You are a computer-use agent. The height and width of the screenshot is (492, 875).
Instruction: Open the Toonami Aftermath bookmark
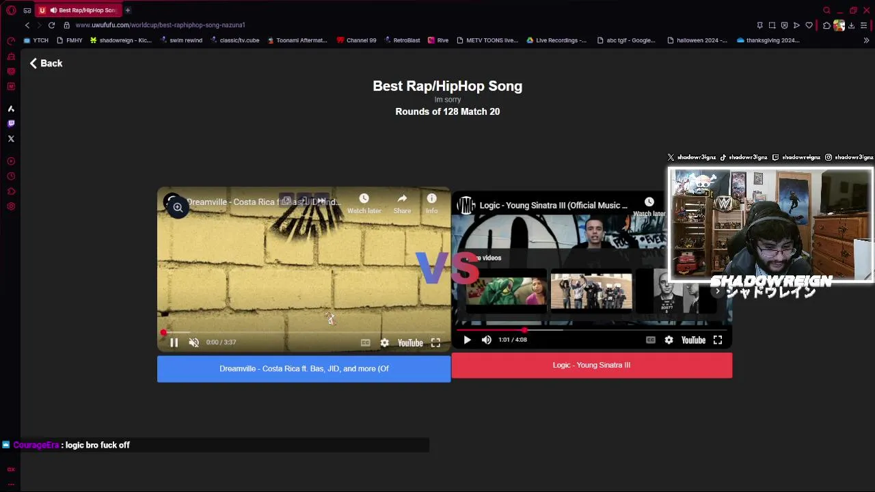297,40
